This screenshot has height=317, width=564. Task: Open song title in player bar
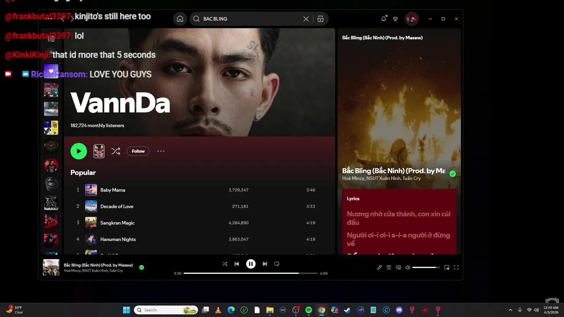[x=98, y=265]
